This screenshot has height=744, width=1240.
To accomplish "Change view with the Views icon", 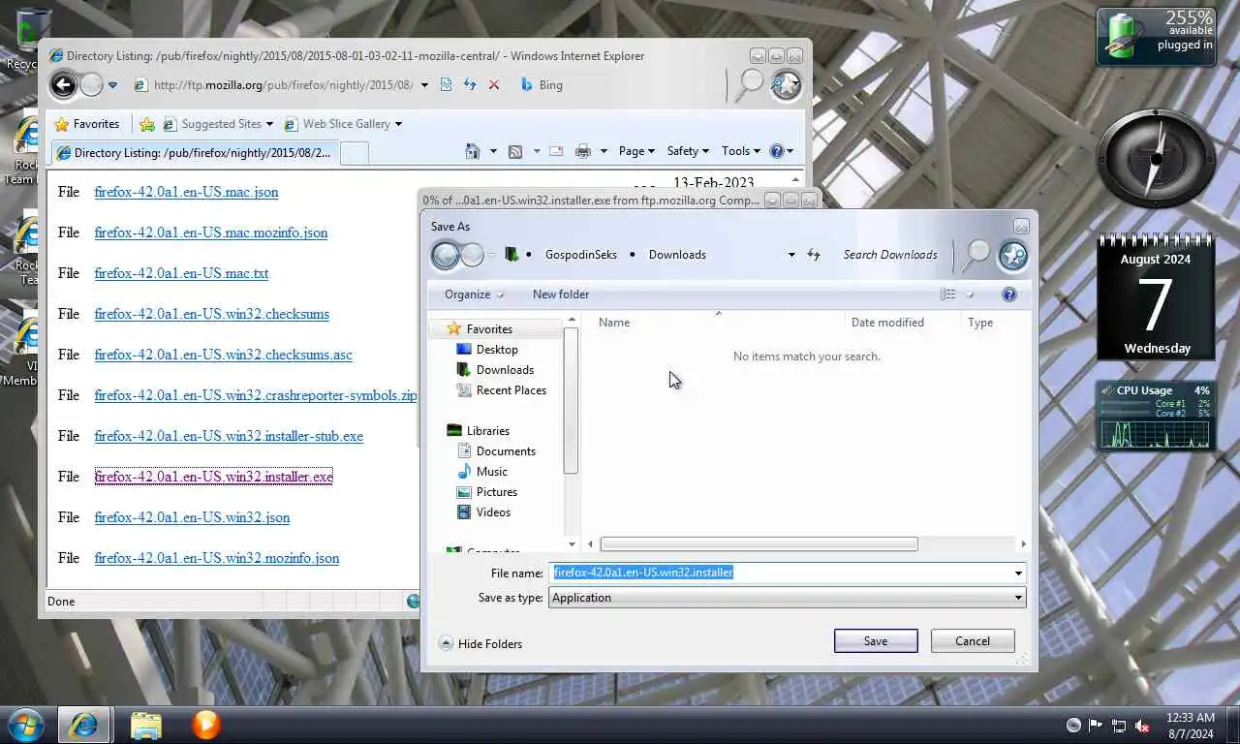I will (947, 294).
